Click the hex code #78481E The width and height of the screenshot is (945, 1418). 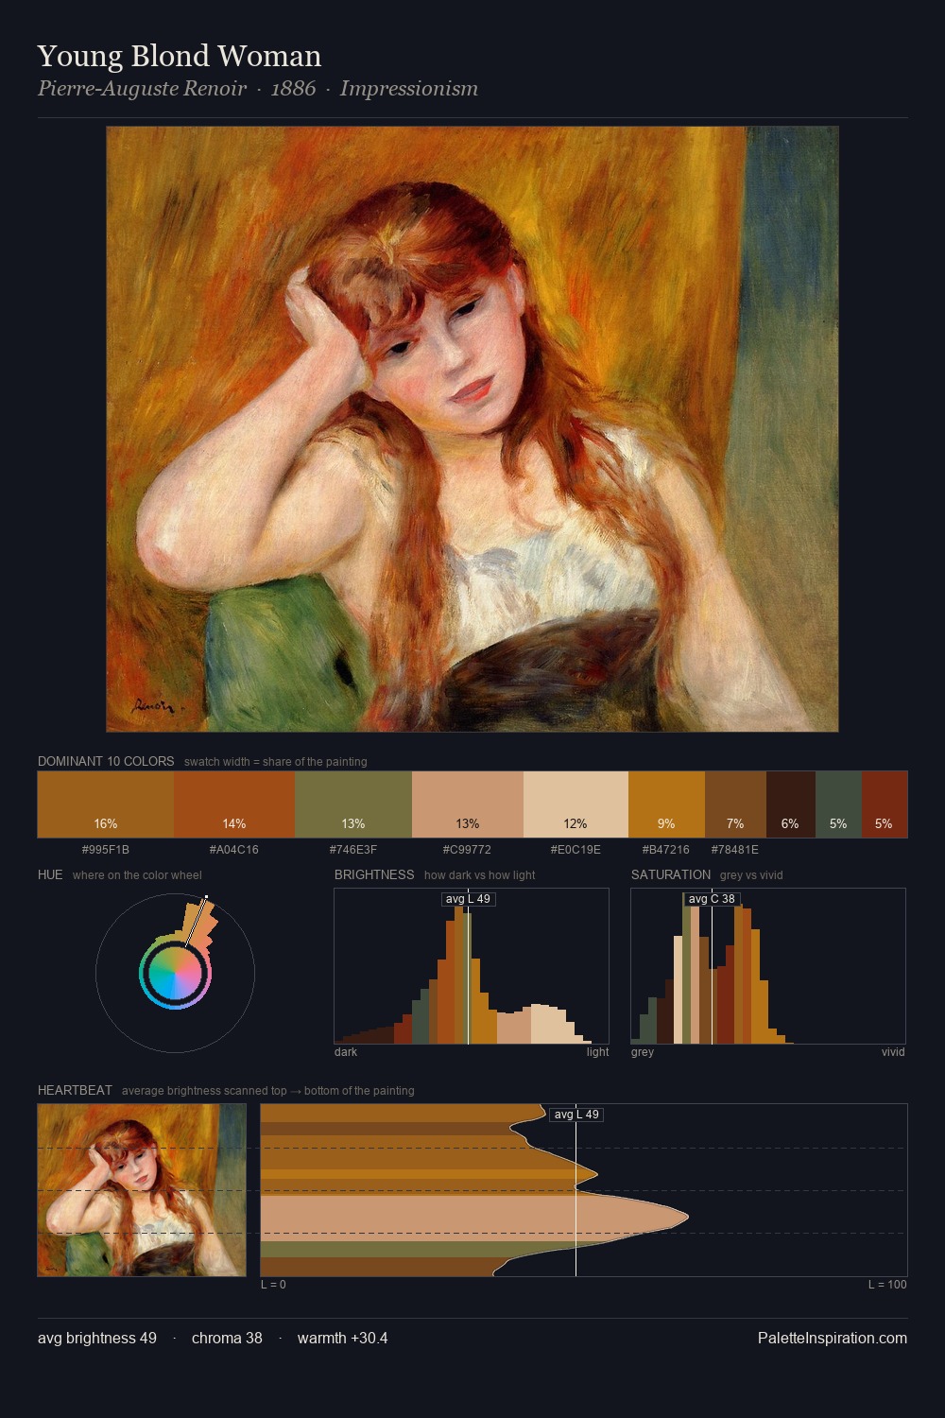pos(735,850)
